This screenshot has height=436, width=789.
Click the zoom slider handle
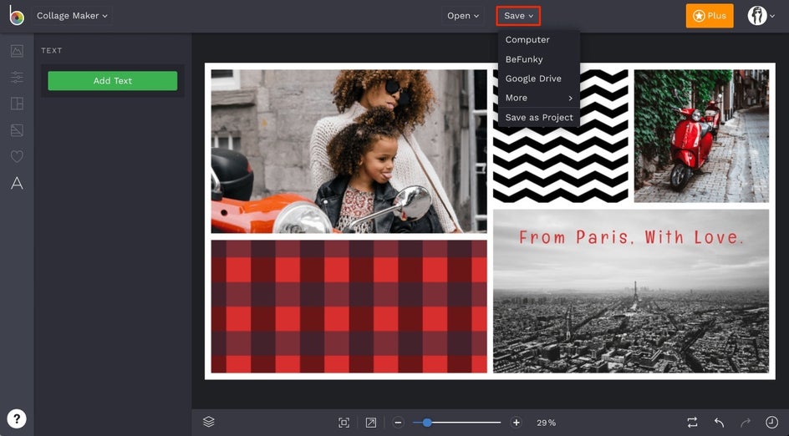tap(427, 423)
